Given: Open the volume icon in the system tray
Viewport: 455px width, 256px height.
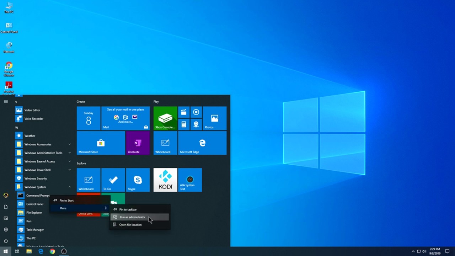Looking at the screenshot, I should pyautogui.click(x=424, y=251).
